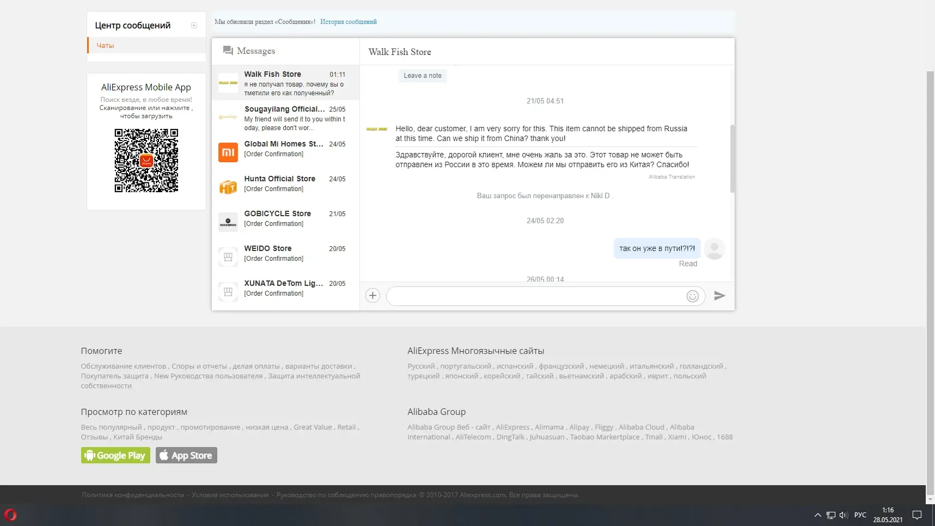The image size is (935, 526).
Task: Open Условия использования footer link
Action: click(x=230, y=495)
